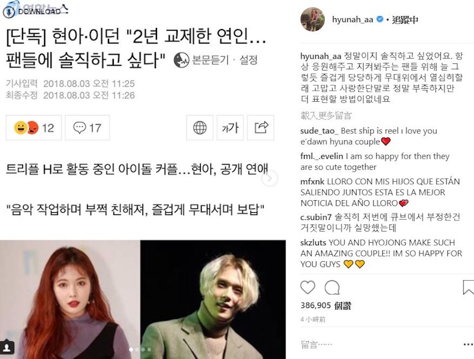
Task: Click the 留言 comment input field
Action: point(378,344)
